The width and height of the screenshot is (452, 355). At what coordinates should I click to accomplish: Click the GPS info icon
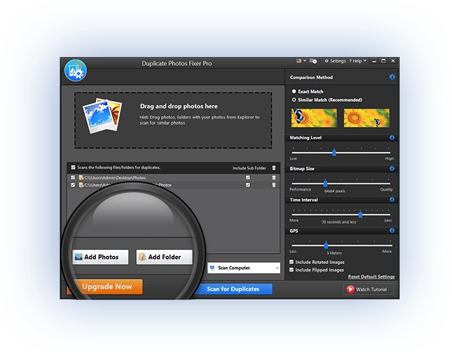pyautogui.click(x=392, y=231)
